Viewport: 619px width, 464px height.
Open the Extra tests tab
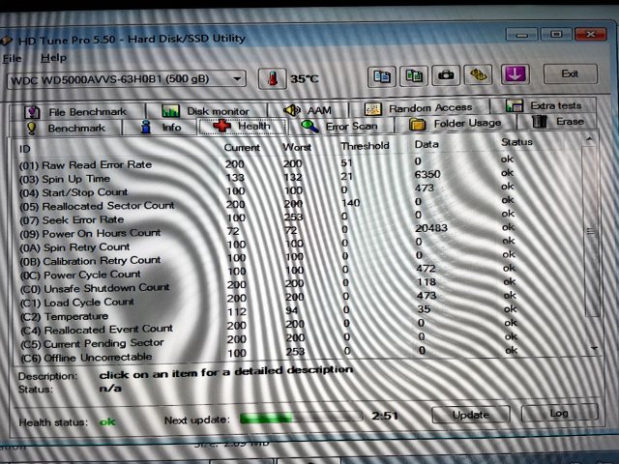click(544, 105)
